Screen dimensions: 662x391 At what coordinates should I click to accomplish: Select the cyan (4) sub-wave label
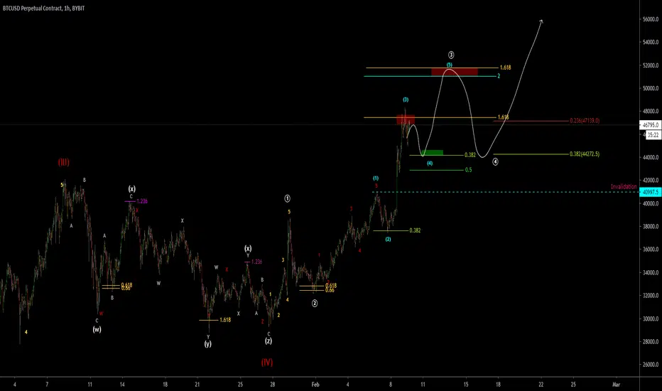(429, 164)
